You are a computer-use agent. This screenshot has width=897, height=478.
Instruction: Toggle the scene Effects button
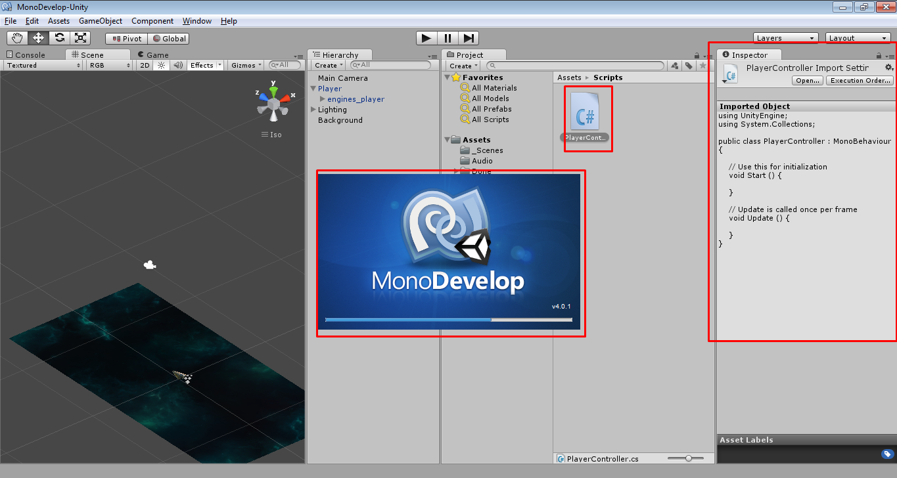click(x=202, y=65)
